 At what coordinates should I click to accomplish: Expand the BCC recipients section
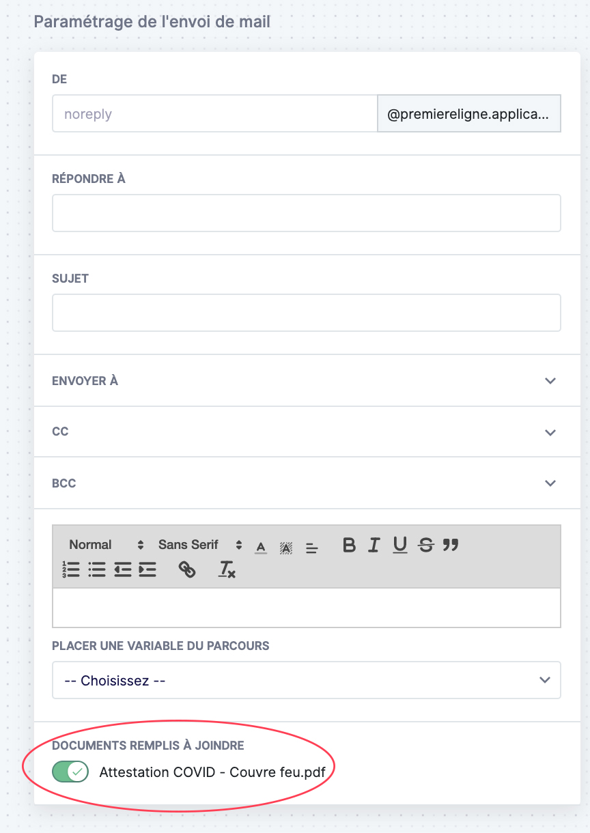click(x=307, y=483)
